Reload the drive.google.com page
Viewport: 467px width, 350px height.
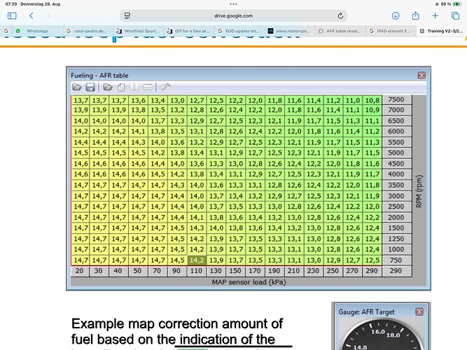click(x=340, y=16)
